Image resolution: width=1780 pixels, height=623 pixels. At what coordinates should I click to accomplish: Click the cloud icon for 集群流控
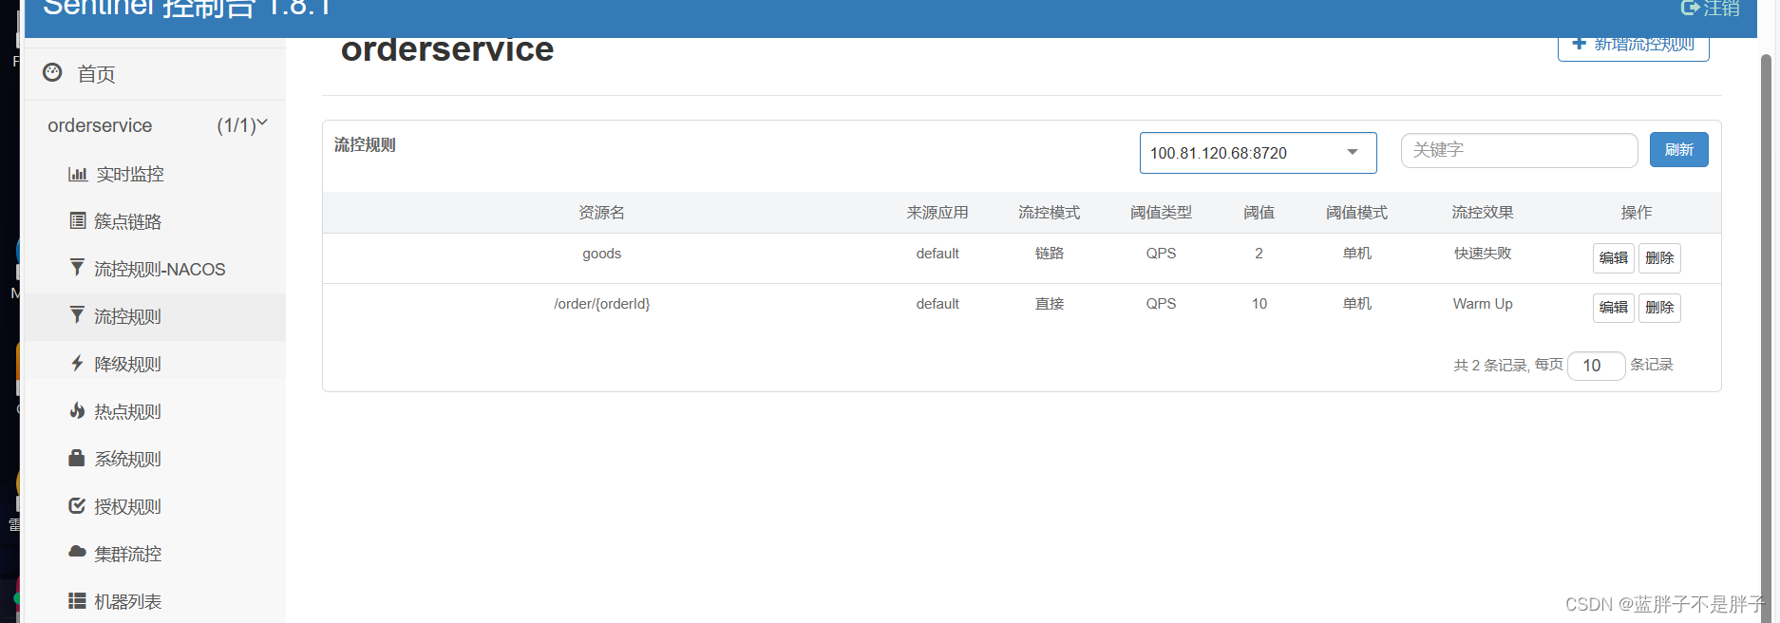click(x=77, y=552)
